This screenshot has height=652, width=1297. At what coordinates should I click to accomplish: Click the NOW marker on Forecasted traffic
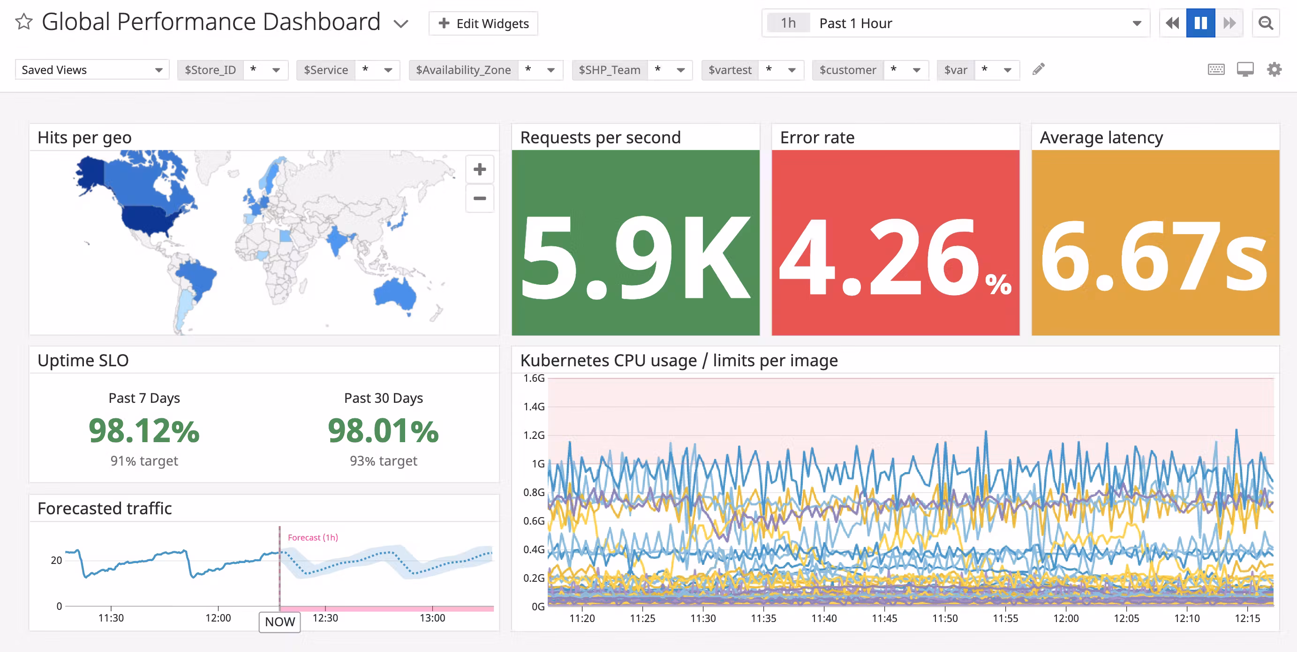(279, 622)
